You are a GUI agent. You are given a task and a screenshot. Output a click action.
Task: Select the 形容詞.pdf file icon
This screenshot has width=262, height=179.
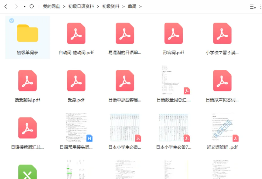coord(174,33)
